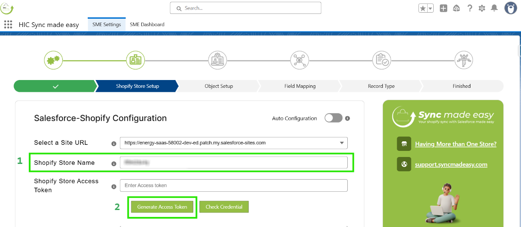Enable the Auto Configuration switch
The image size is (521, 227).
(333, 118)
